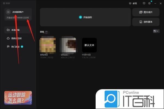
Task: Click the graduation cap tutorial icon
Action: click(130, 3)
